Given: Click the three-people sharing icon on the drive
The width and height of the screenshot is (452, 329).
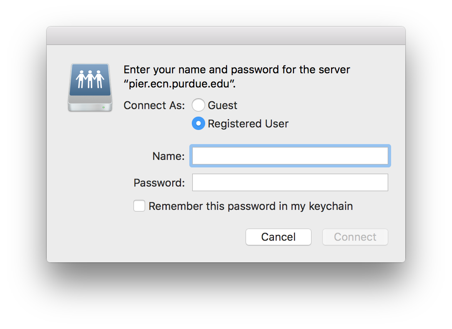Looking at the screenshot, I should tap(90, 79).
